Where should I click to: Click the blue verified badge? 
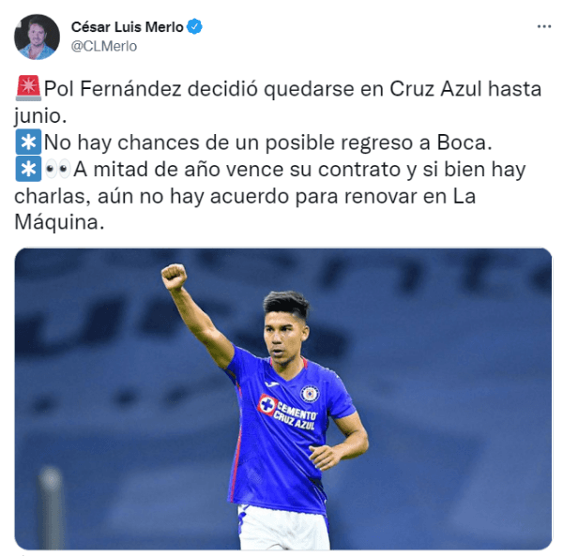point(194,26)
